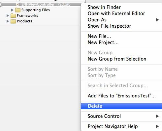Click the Frameworks folder icon
Viewport: 162px width, 131px height.
tap(13, 15)
